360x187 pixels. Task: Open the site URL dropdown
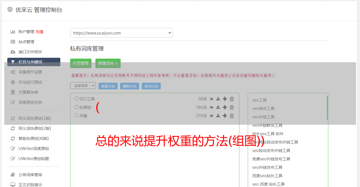(x=121, y=33)
